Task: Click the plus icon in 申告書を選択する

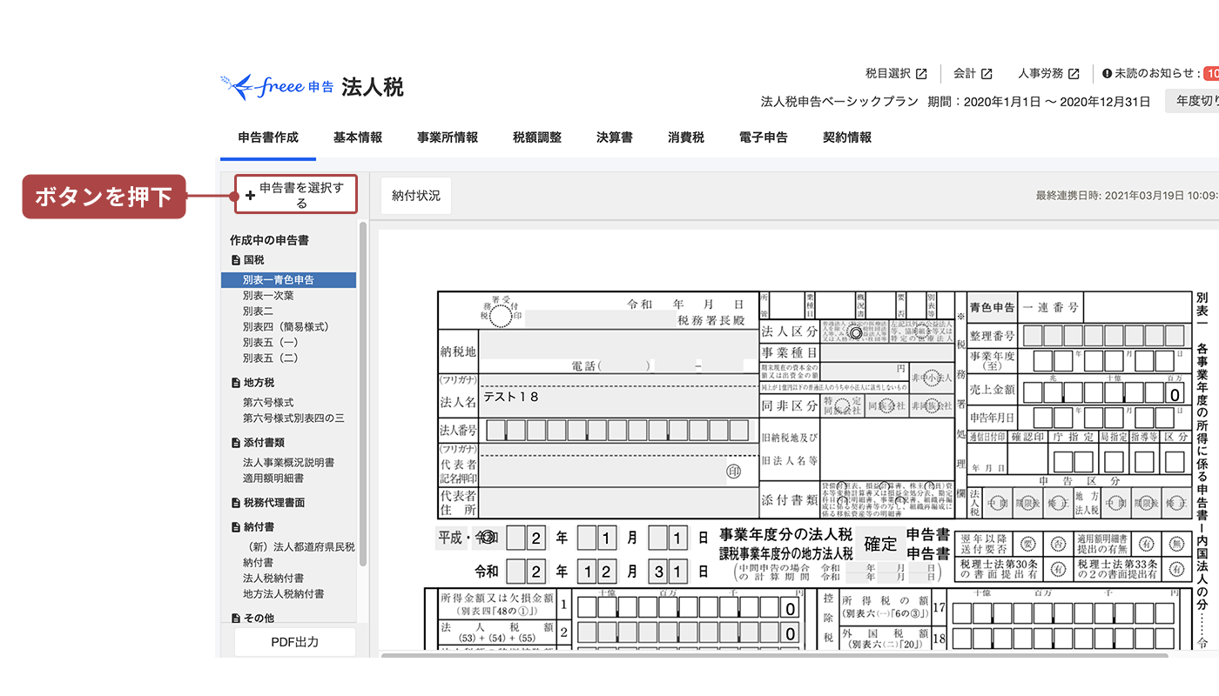Action: click(x=251, y=194)
